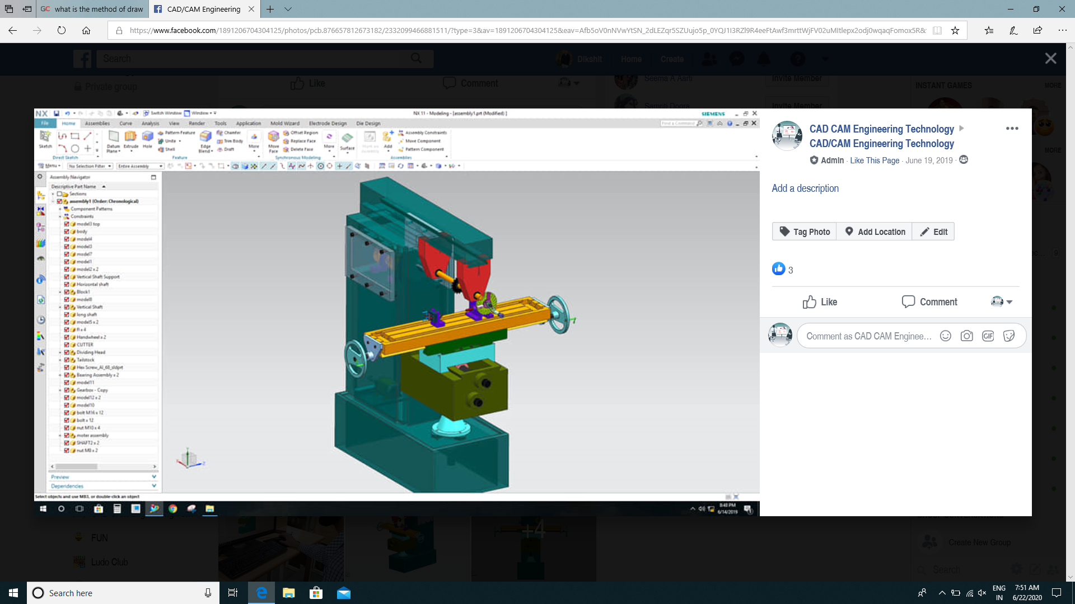1075x604 pixels.
Task: Click the Edit photo button
Action: point(933,232)
